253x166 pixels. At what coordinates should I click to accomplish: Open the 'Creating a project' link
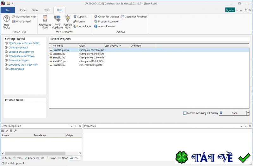coord(18,48)
